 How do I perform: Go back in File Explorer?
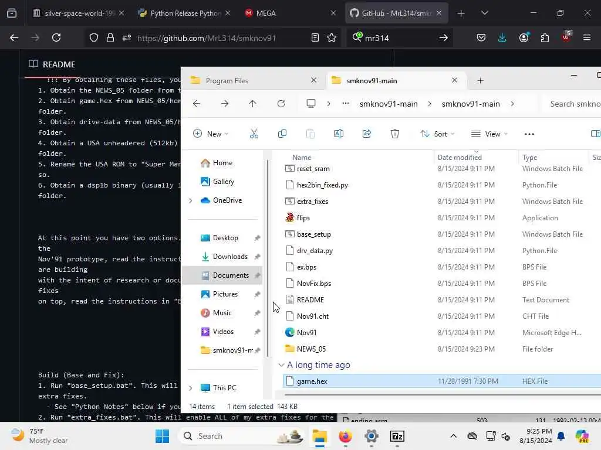coord(197,104)
